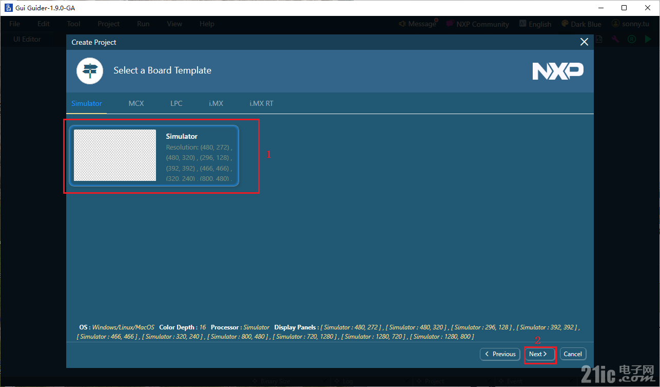Click the OS Windows/Linux/MacOS value text

tap(123, 327)
